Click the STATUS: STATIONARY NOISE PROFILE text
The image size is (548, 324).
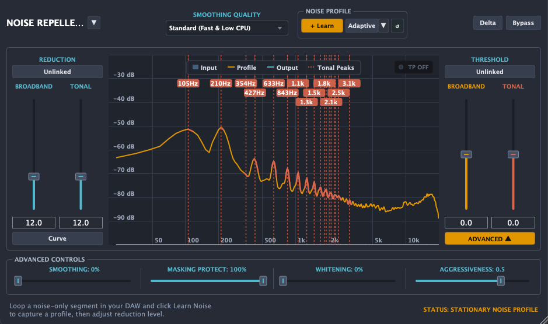[480, 309]
